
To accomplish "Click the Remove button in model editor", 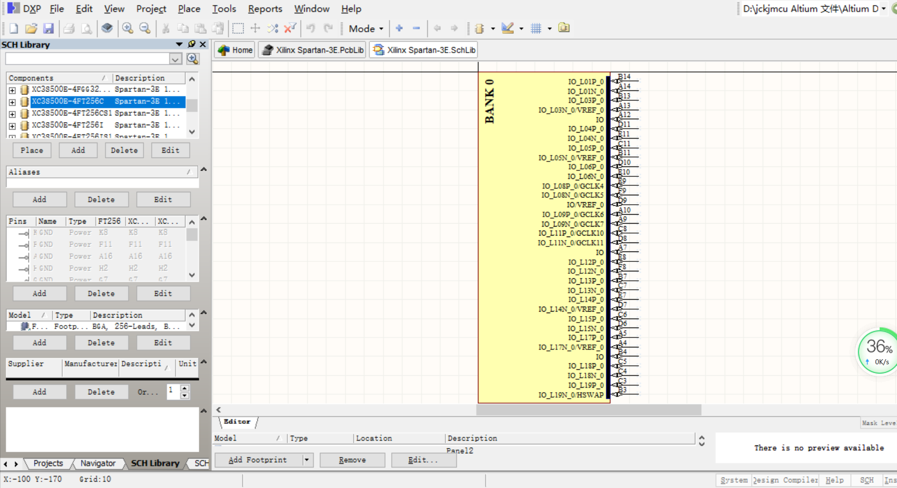I will [352, 460].
